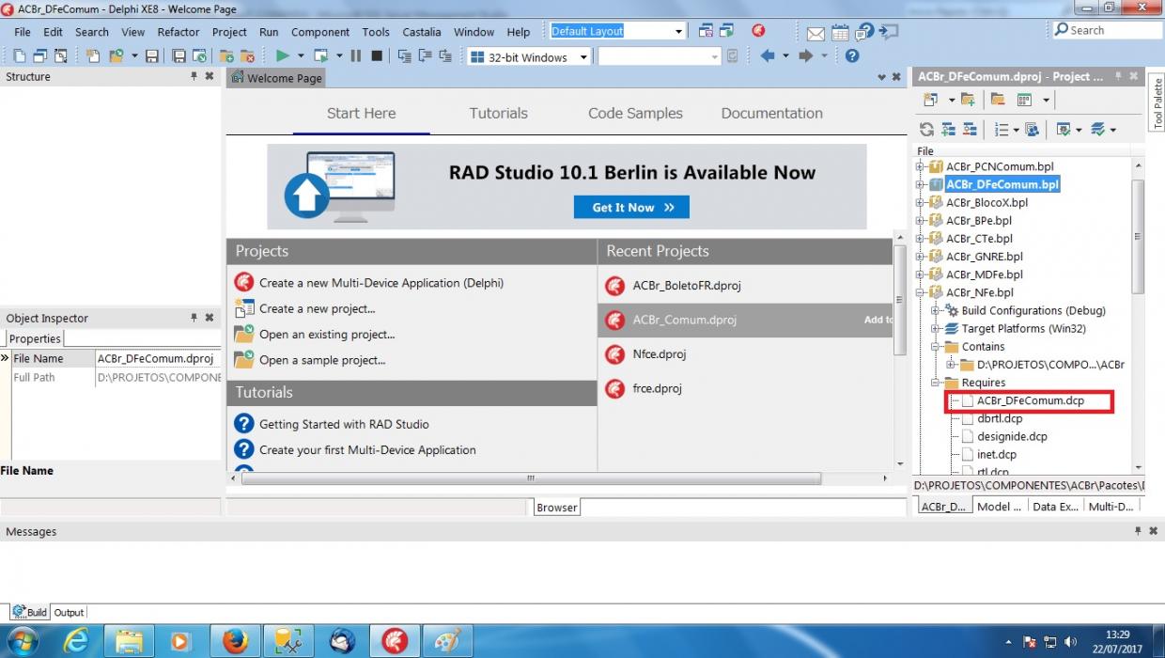The image size is (1165, 658).
Task: Select ACBr_DFeComum.dcp in Requires list
Action: pos(1030,400)
